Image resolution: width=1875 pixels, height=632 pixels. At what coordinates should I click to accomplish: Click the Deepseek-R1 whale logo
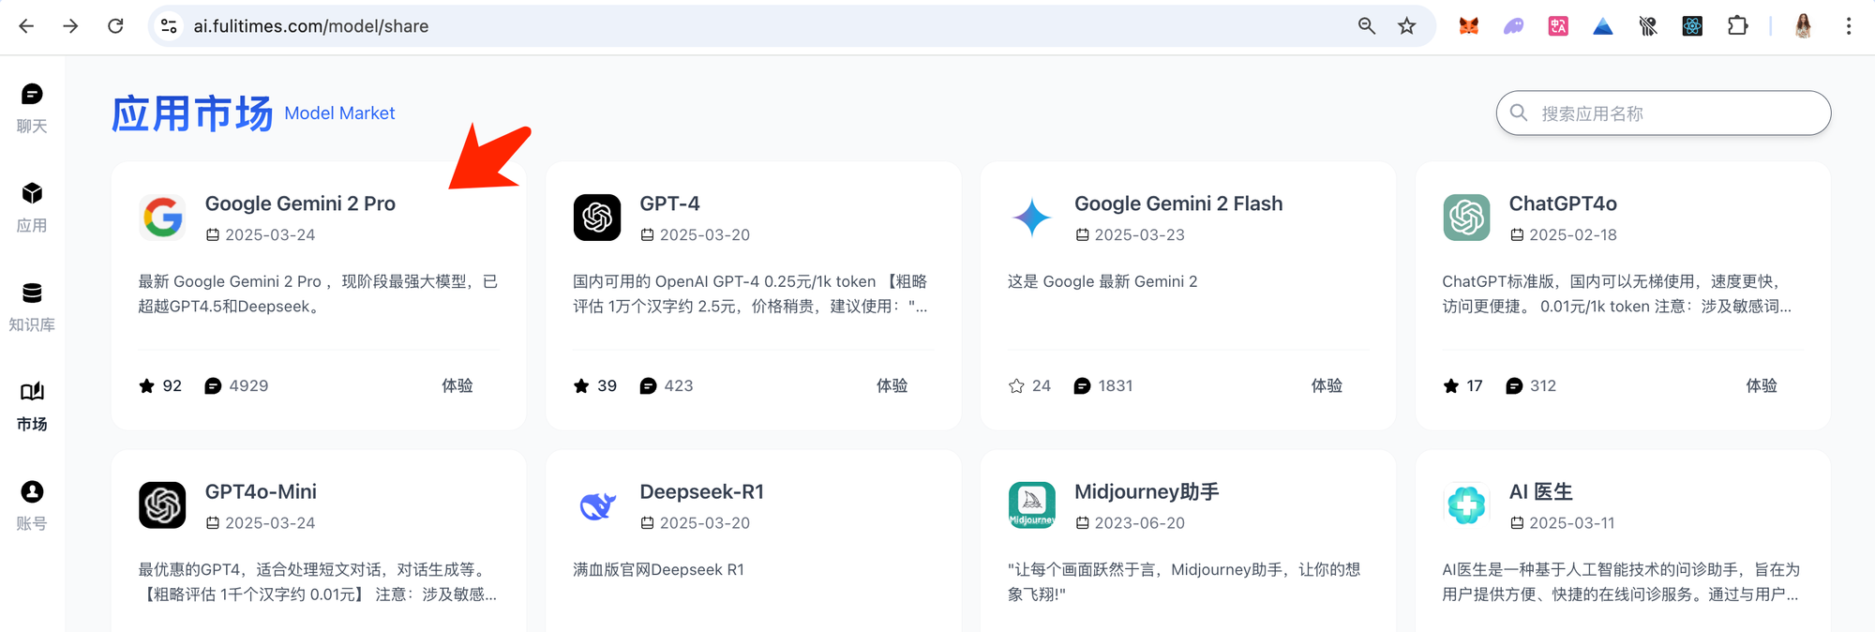(x=597, y=505)
